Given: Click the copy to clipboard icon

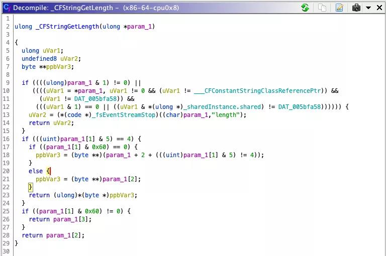Looking at the screenshot, I should tap(322, 8).
